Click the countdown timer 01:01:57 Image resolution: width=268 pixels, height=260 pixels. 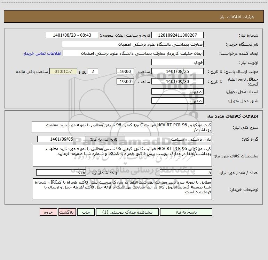pyautogui.click(x=63, y=71)
